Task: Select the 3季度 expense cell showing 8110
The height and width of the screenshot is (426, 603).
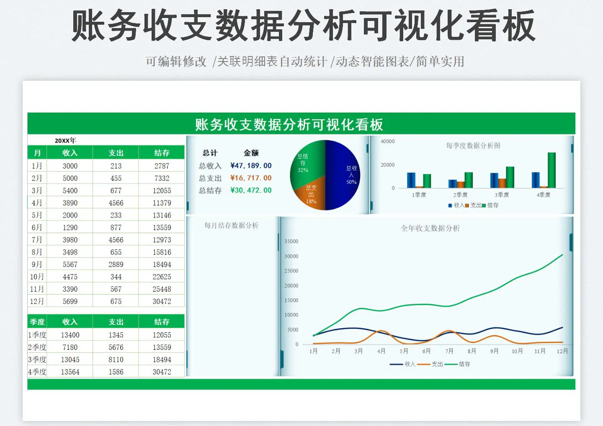Action: coord(116,360)
